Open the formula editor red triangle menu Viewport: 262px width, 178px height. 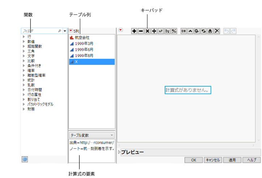pos(121,30)
